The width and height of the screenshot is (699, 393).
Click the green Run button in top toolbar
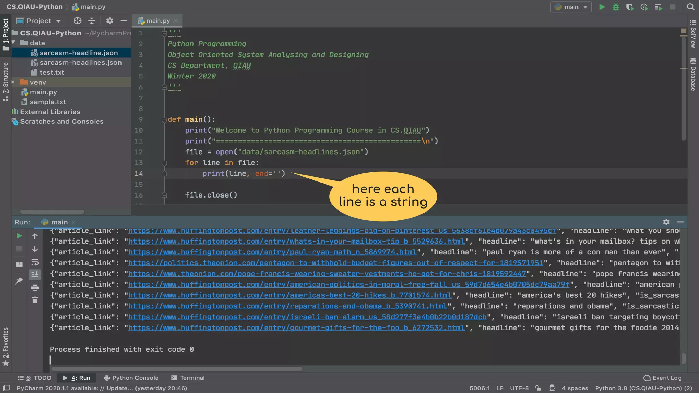(602, 7)
